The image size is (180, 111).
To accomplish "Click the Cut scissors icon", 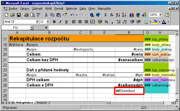I will click(46, 15).
